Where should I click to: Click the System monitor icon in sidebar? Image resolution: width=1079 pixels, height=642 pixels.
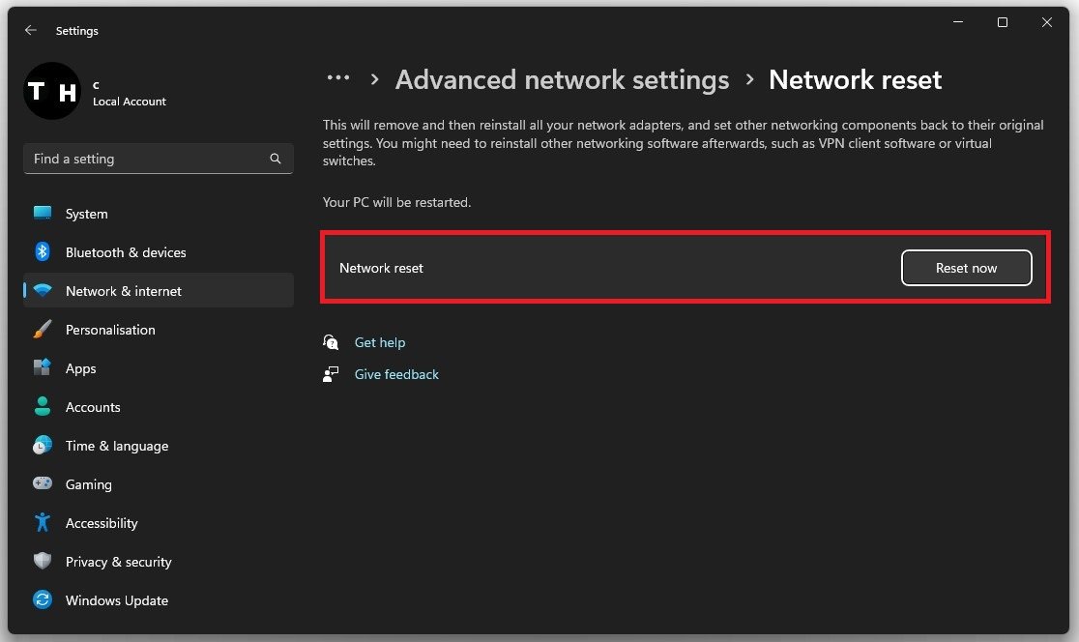pyautogui.click(x=43, y=214)
